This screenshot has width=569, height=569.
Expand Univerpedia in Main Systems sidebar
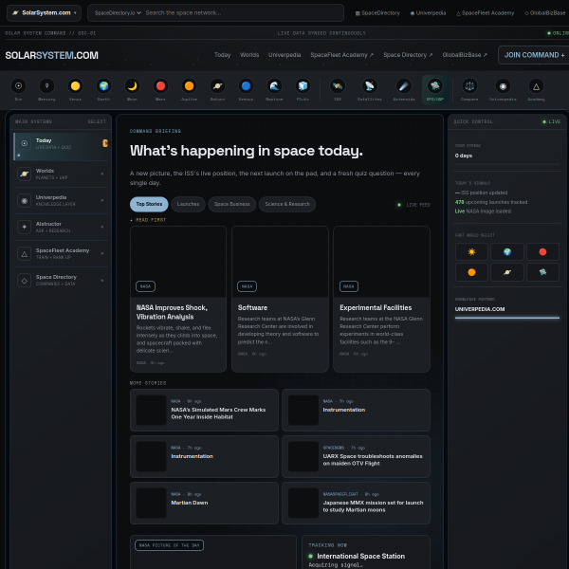pyautogui.click(x=61, y=200)
